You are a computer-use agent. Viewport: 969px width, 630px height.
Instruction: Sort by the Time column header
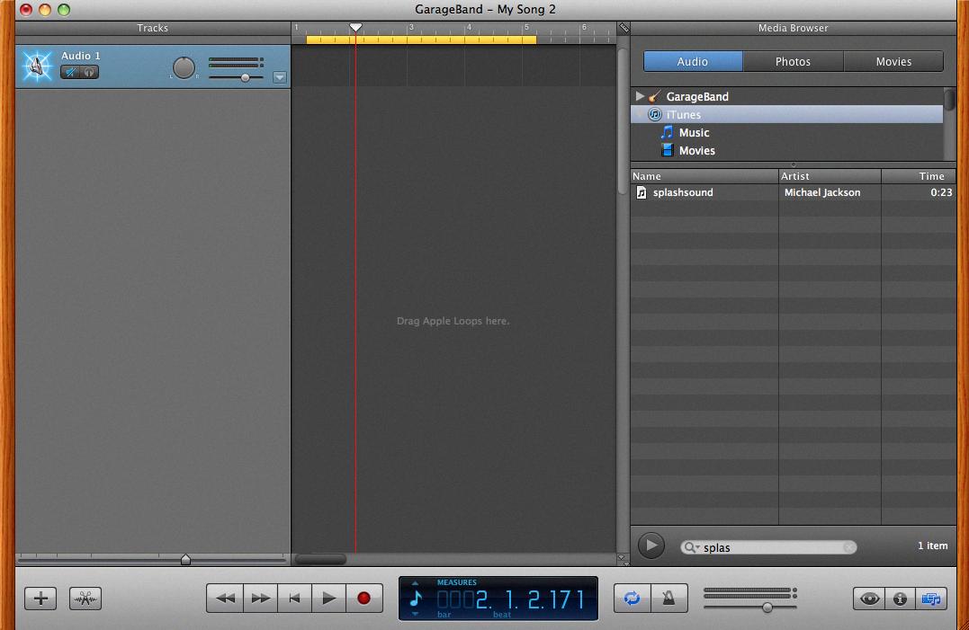click(x=919, y=176)
